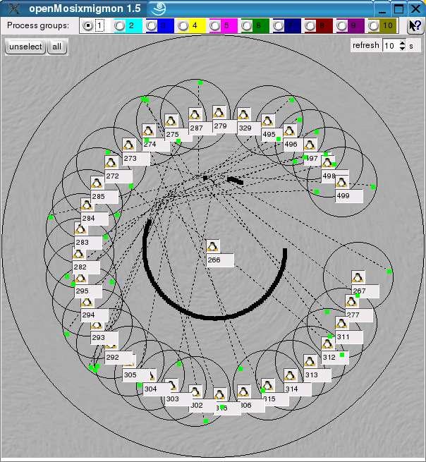Decrease refresh interval with down arrow
Viewport: 426px width, 462px height.
pos(402,49)
